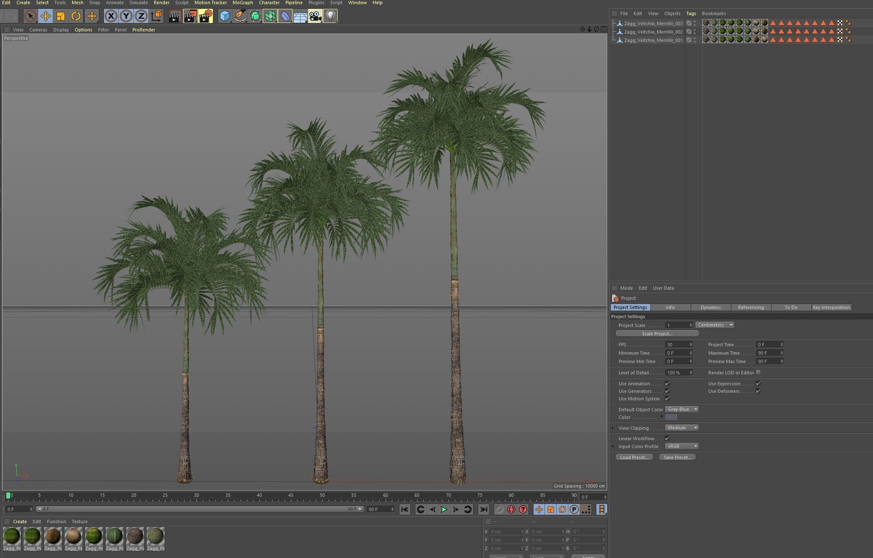The image size is (873, 558).
Task: Click the red Keyframe Selection question icon
Action: 523,509
